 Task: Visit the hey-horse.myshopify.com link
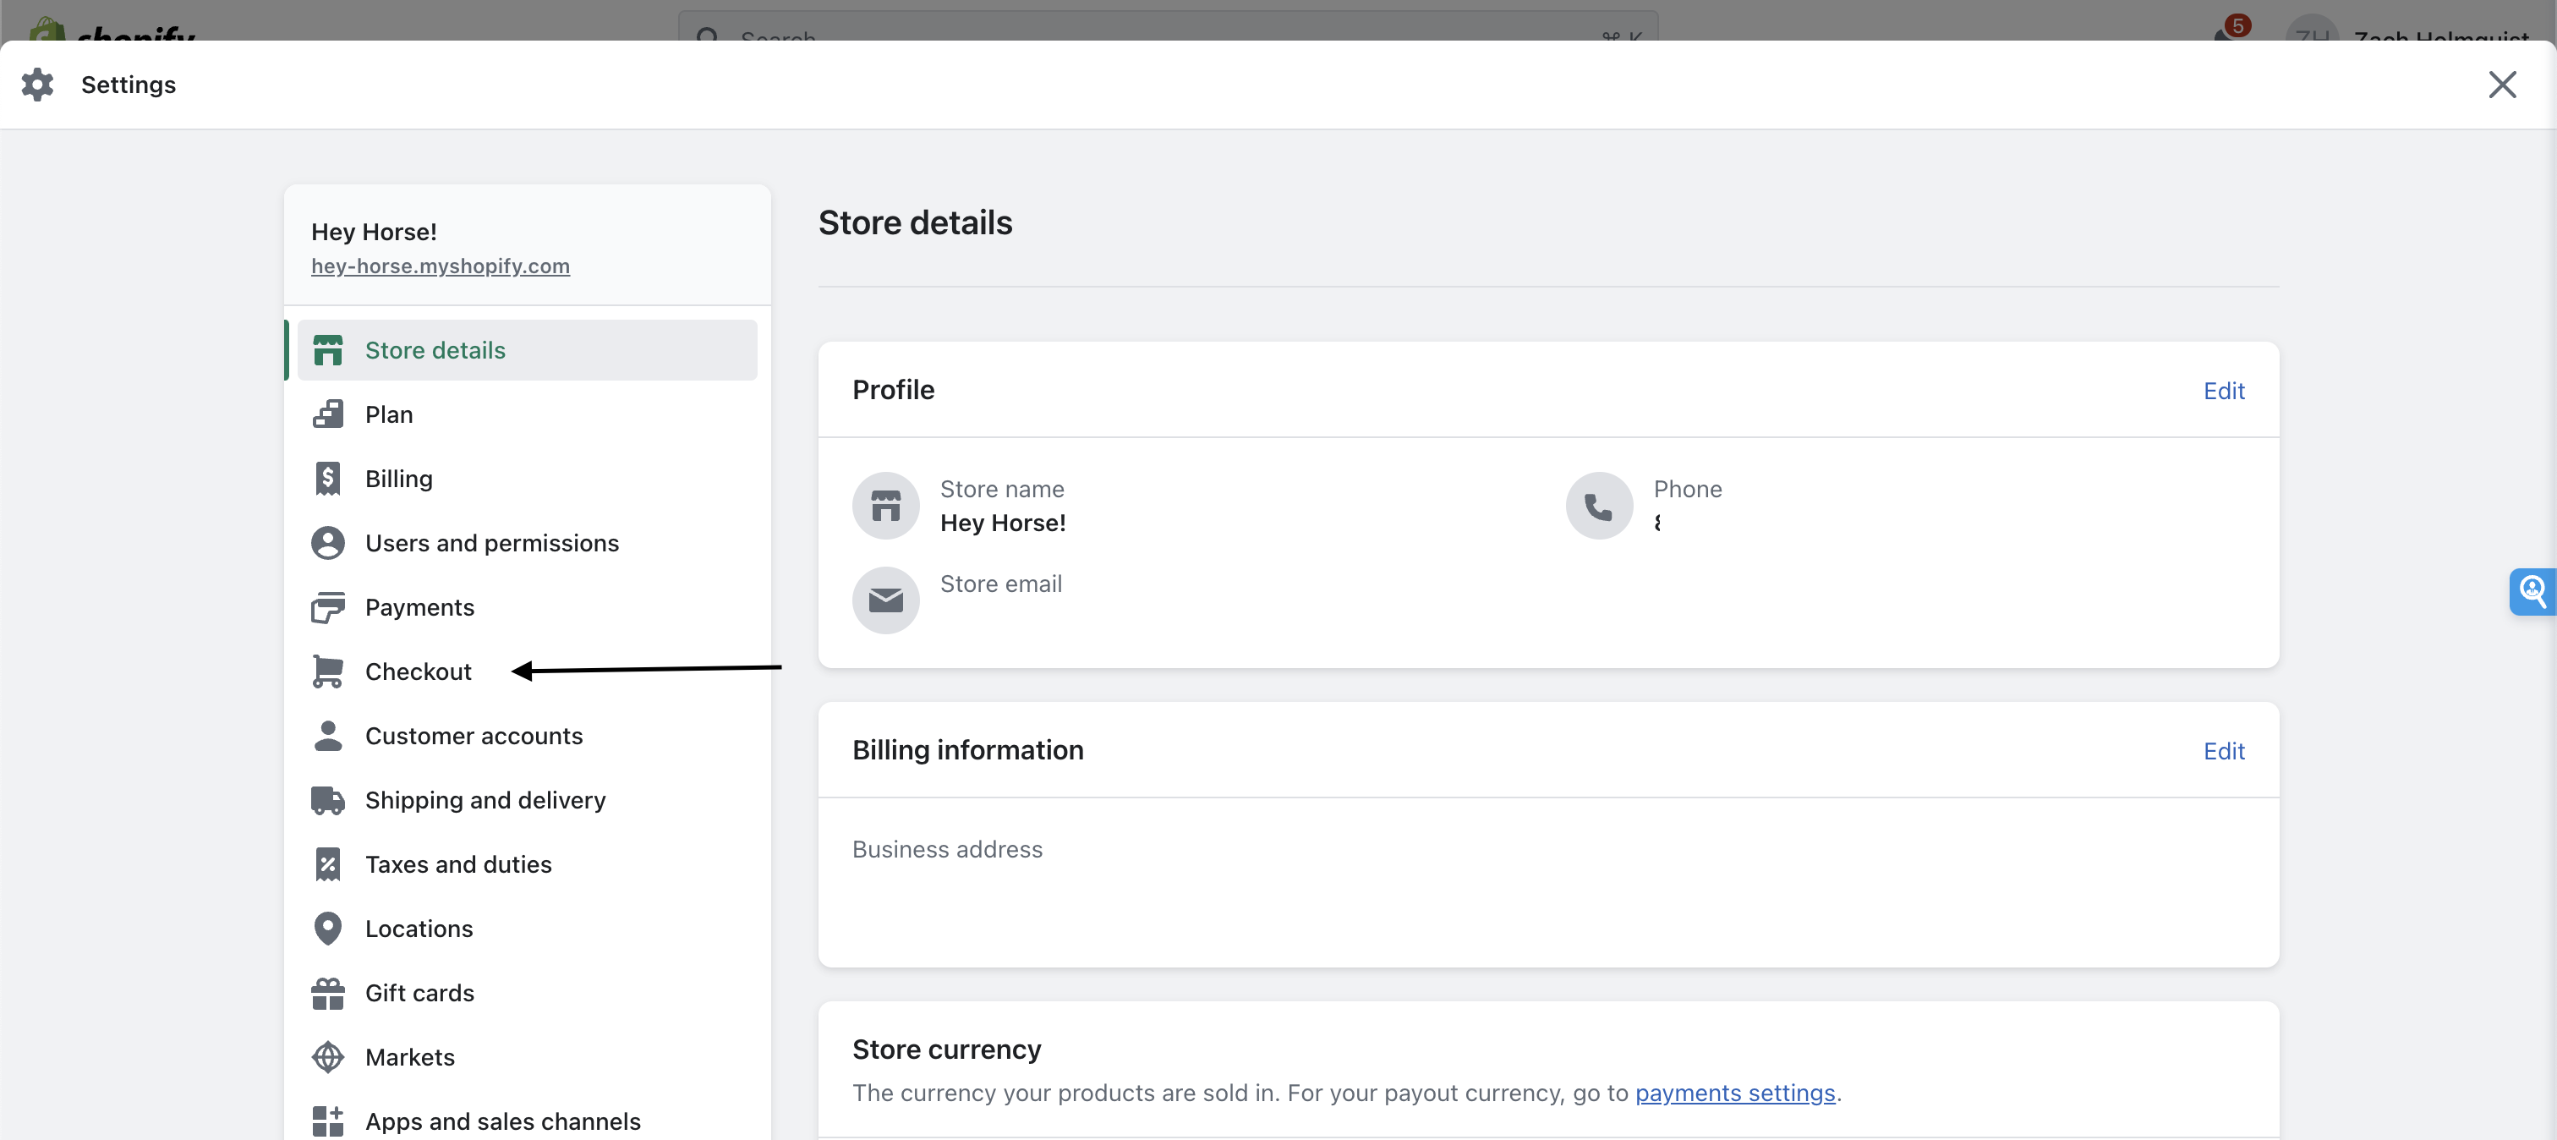click(440, 266)
